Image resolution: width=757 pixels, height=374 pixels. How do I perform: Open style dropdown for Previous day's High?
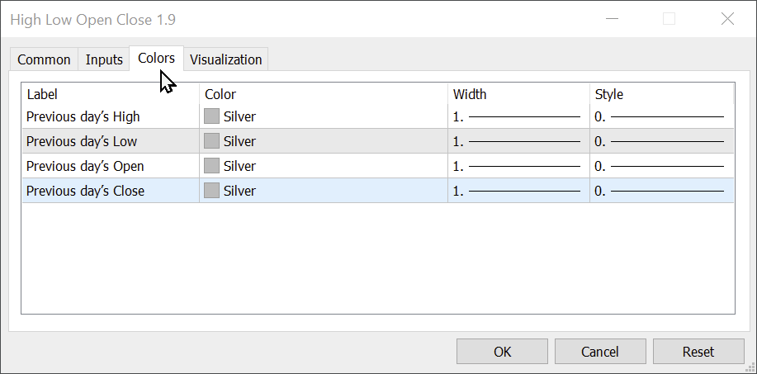660,116
